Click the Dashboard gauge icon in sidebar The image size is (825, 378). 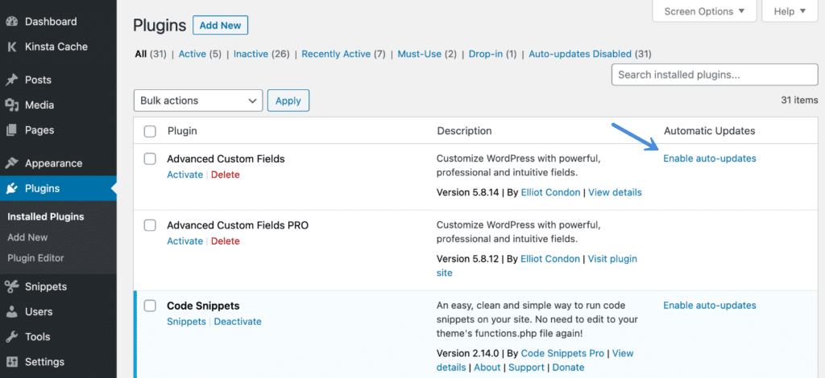tap(12, 22)
